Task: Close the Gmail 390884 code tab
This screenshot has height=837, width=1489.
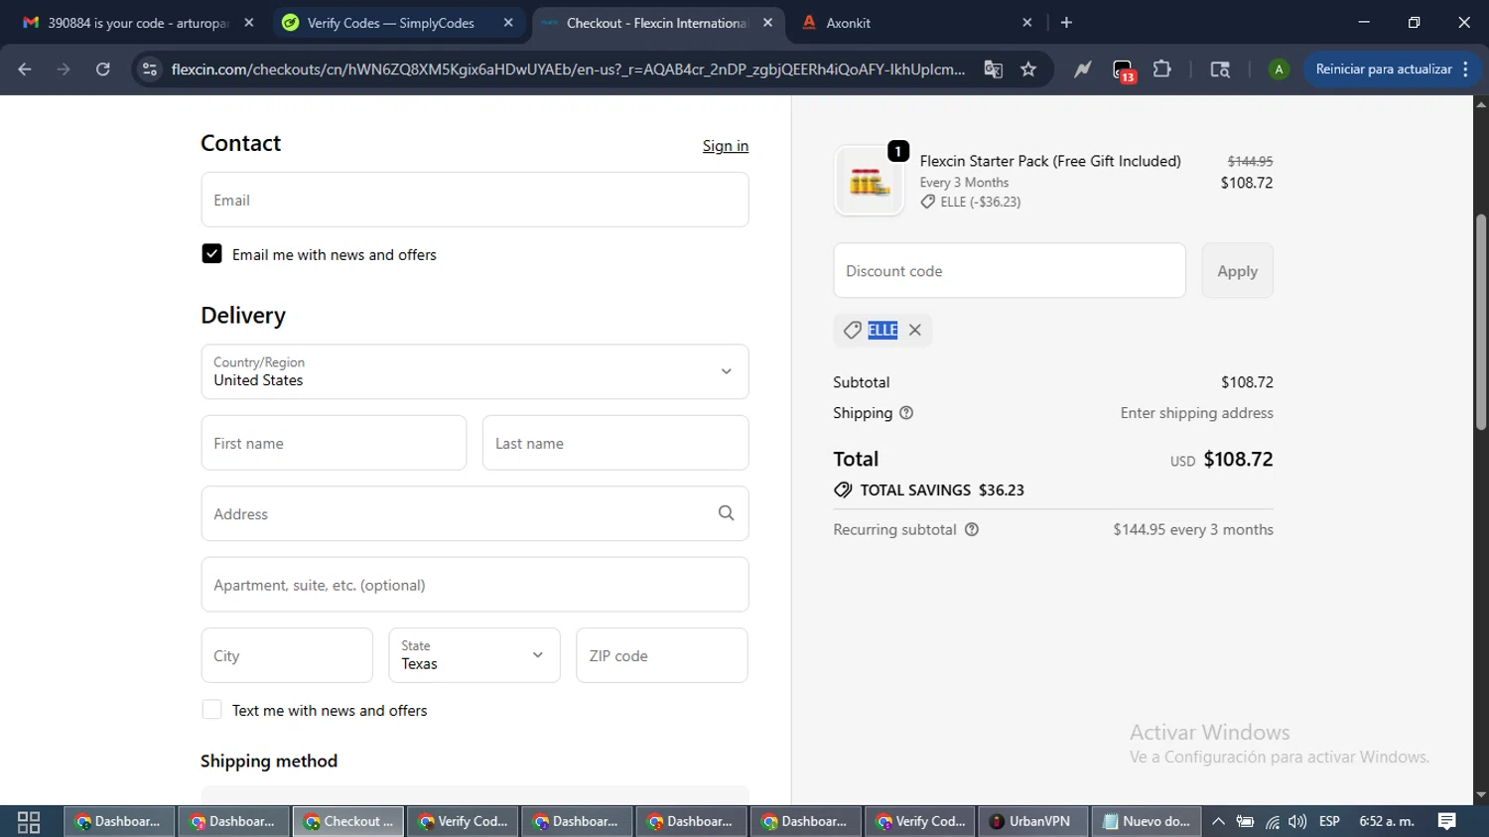Action: pyautogui.click(x=249, y=23)
